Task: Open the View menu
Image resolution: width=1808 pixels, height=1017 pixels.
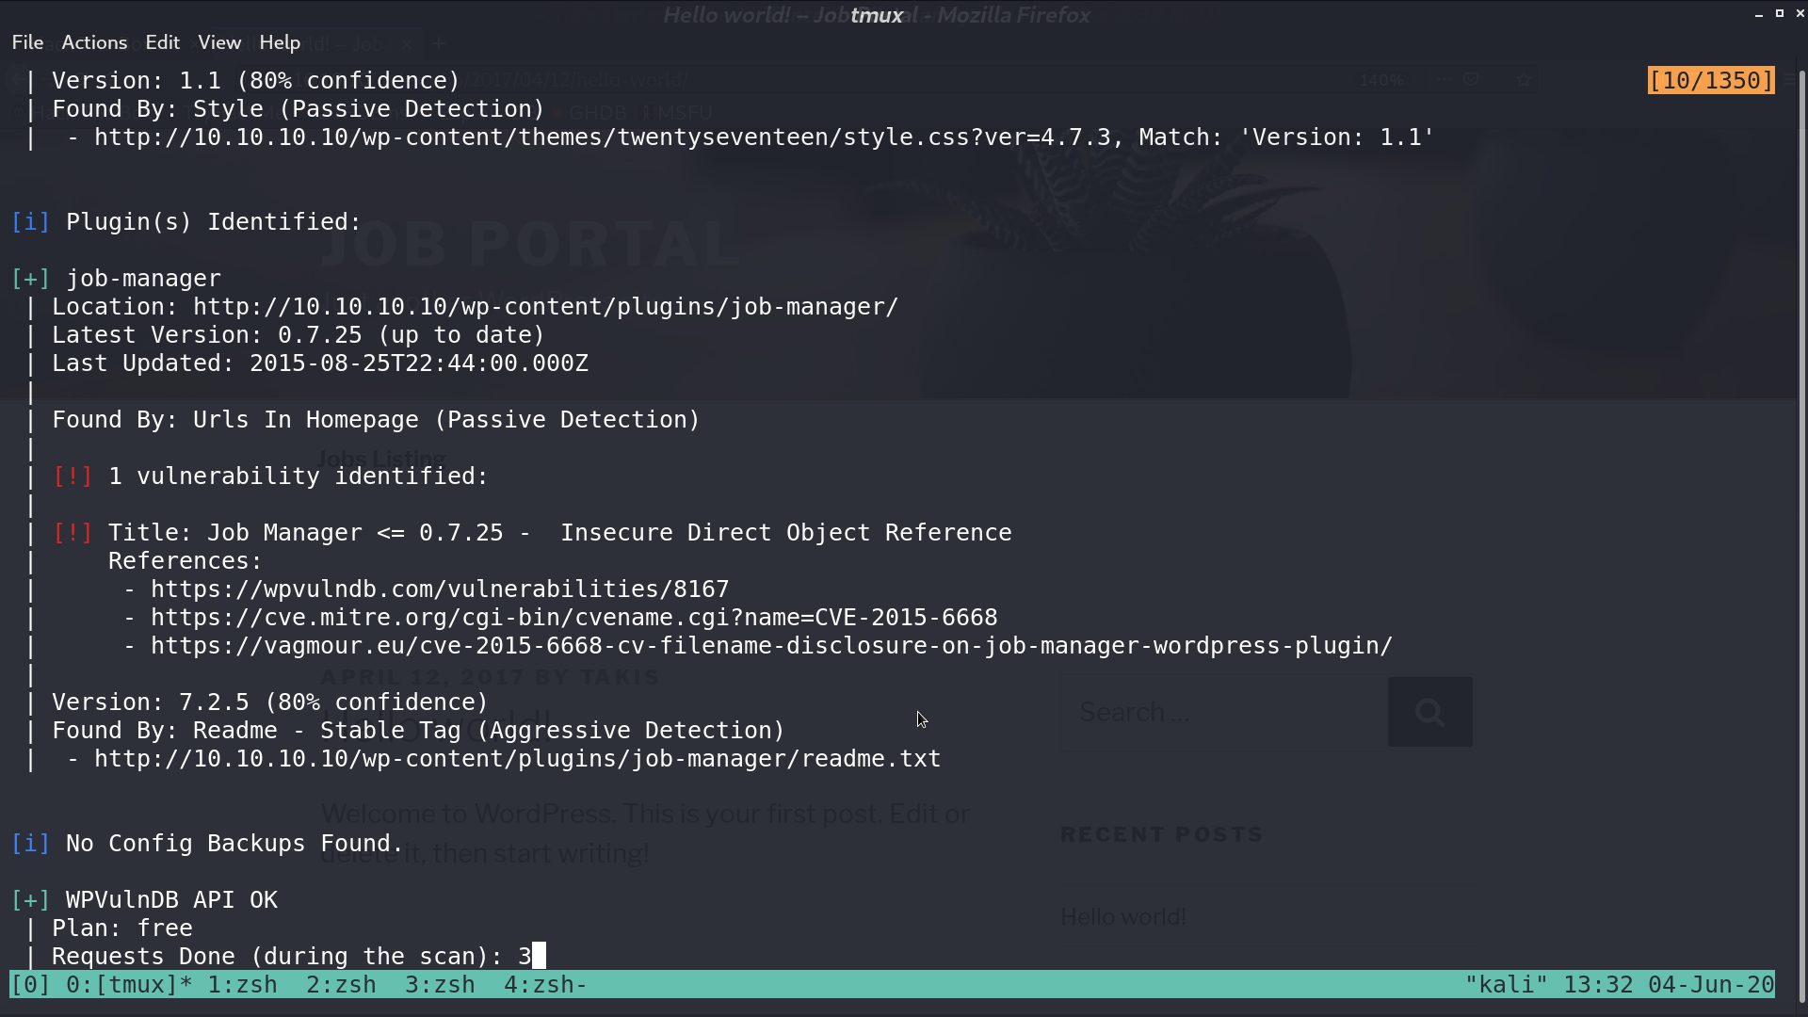Action: (x=219, y=42)
